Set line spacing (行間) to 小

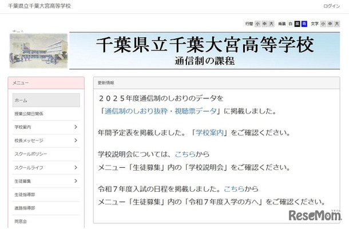pos(257,24)
